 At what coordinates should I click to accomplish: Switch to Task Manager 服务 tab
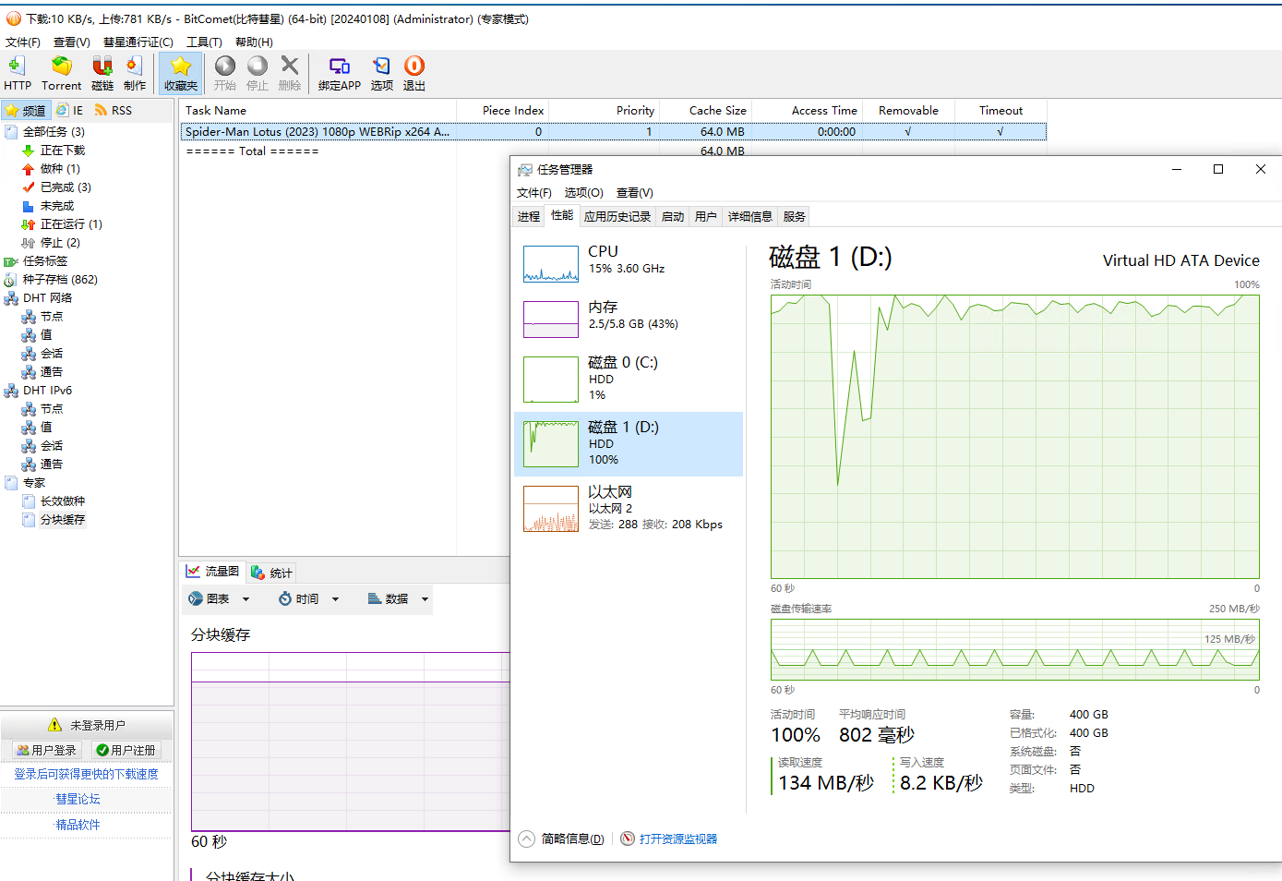click(795, 216)
